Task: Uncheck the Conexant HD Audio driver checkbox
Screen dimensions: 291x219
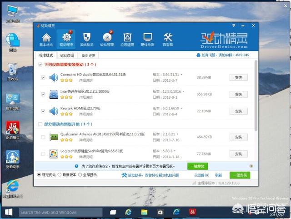Action: (43, 77)
